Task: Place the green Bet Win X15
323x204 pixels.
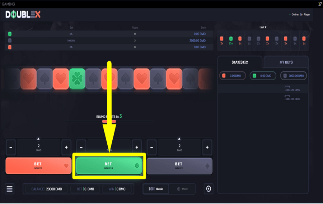Action: (109, 166)
